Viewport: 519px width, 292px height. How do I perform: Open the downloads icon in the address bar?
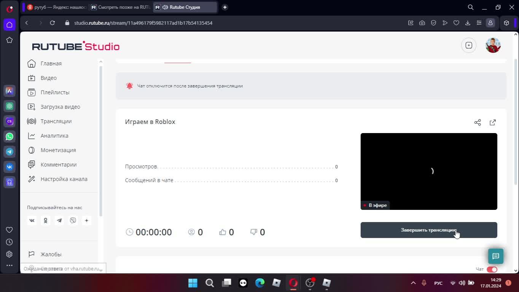click(x=468, y=23)
